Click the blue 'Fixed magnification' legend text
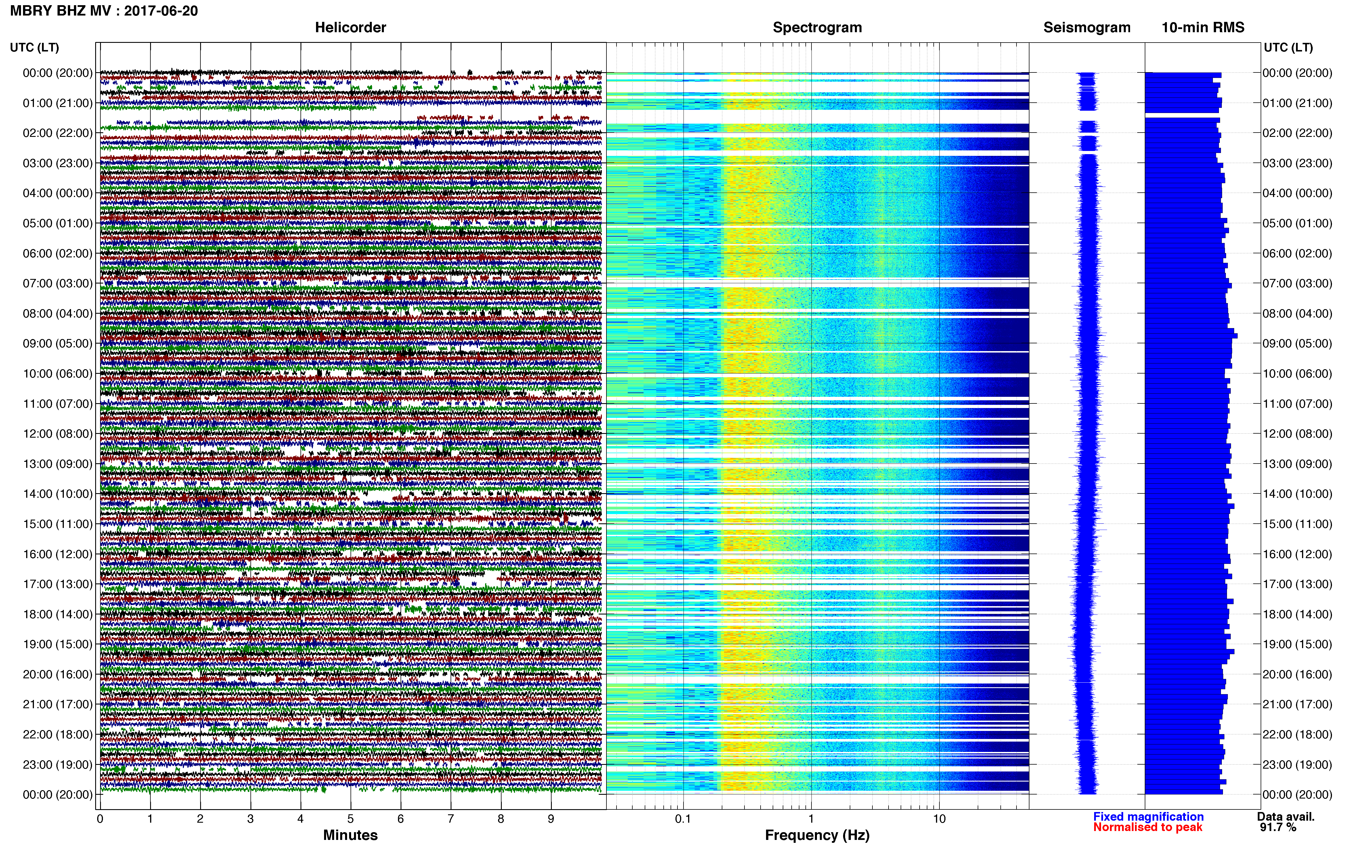The image size is (1363, 852). tap(1148, 817)
